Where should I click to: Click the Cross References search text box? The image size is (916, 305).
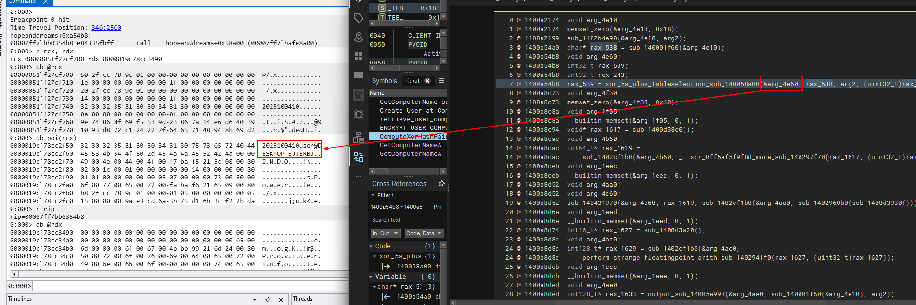pyautogui.click(x=407, y=220)
